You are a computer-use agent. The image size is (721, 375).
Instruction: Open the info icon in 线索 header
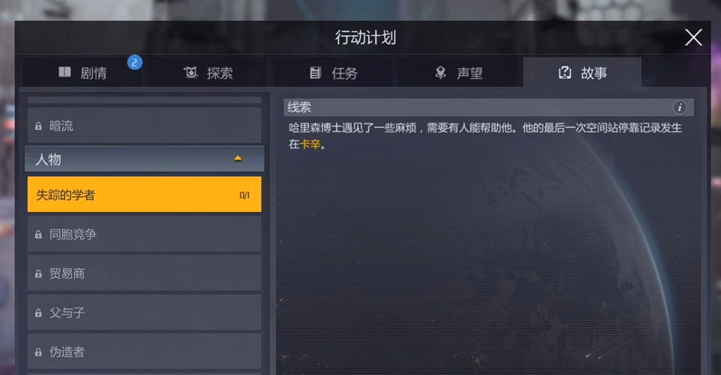(680, 108)
